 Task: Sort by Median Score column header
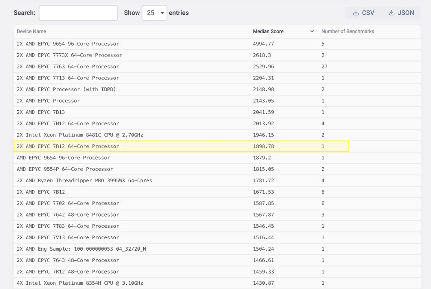[x=268, y=32]
